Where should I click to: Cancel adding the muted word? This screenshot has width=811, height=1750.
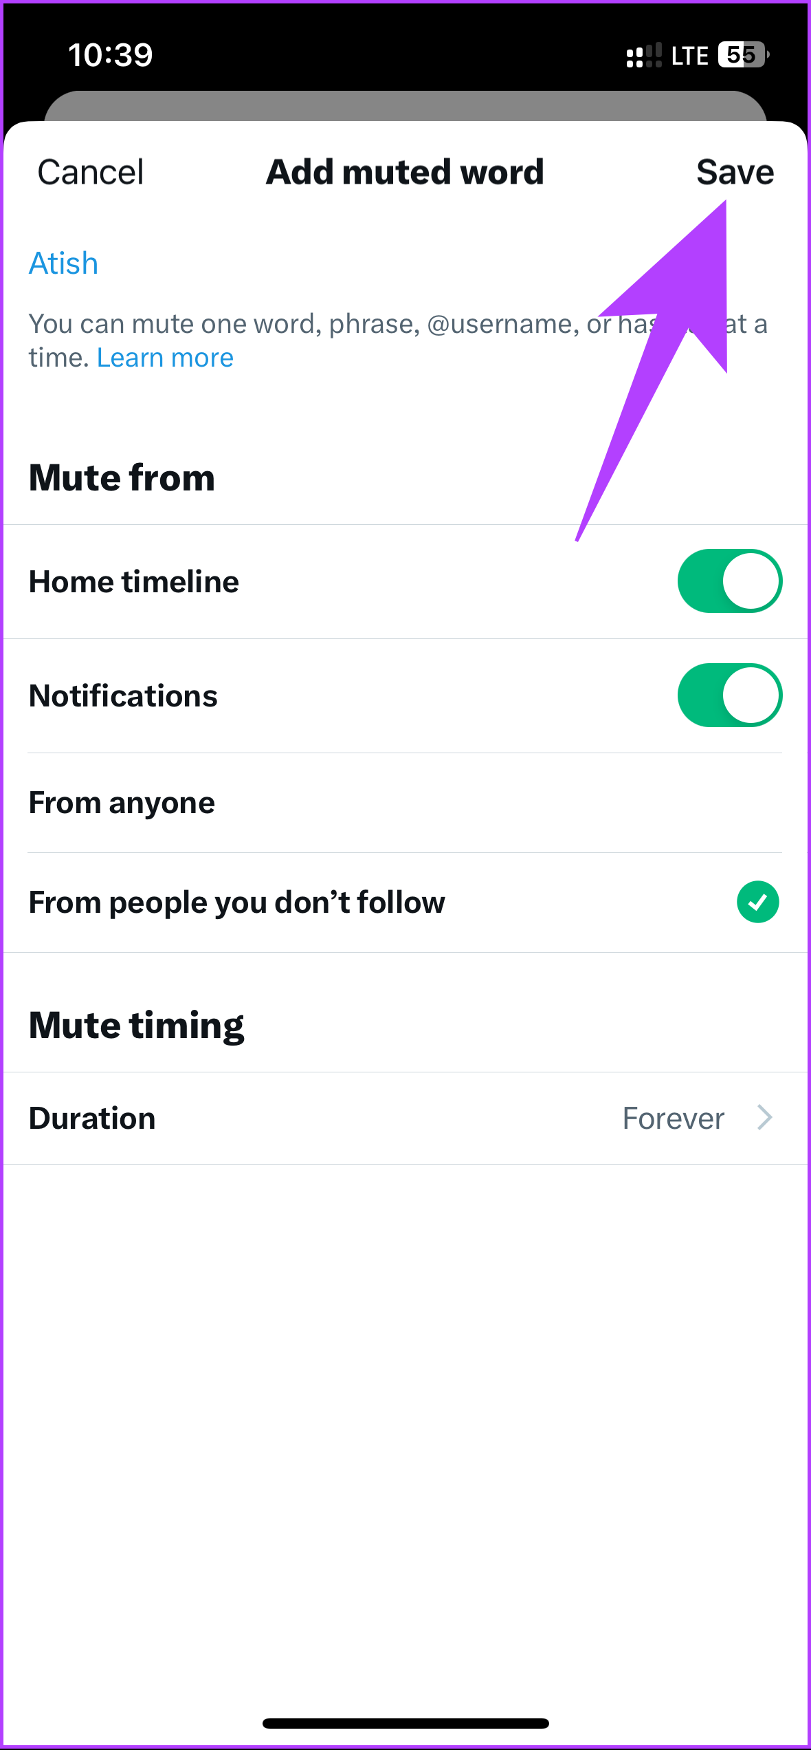coord(91,172)
